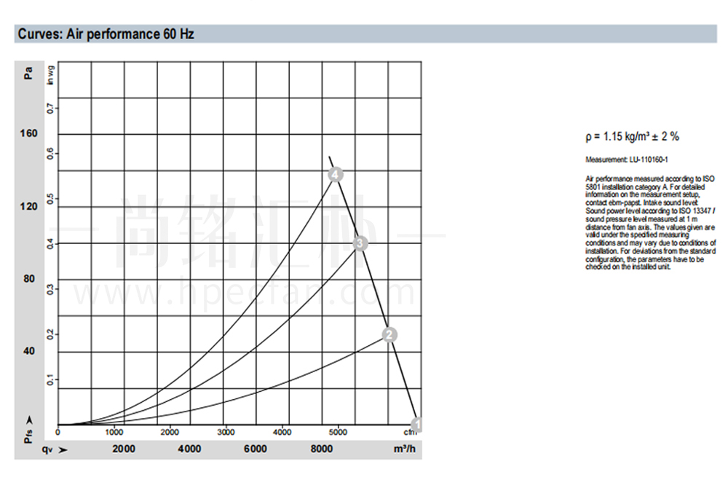Select point marker 1 at the curve's bottom

(417, 424)
